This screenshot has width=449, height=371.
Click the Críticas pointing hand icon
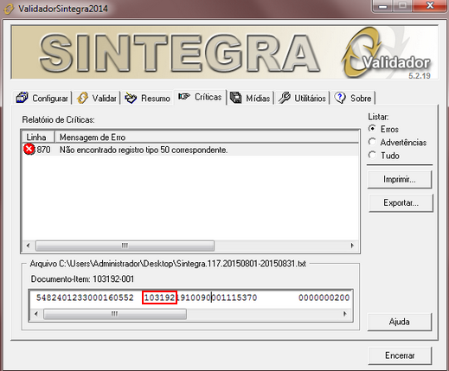click(x=184, y=97)
